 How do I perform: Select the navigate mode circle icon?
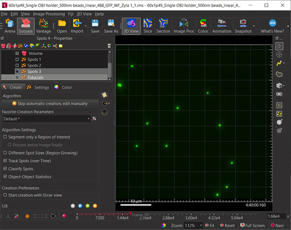279,55
